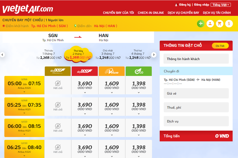Image resolution: width=238 pixels, height=158 pixels.
Task: Select Eco 1,398 fare for 06:25 flight
Action: [x=139, y=149]
